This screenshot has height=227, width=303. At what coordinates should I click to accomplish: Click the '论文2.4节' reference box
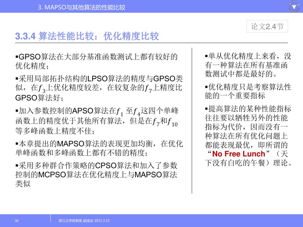coord(267,26)
